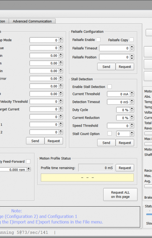Request Stall Detection values

pos(125,143)
